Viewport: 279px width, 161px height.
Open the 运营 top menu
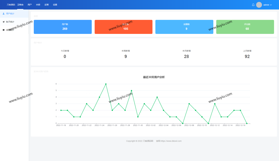(x=47, y=5)
